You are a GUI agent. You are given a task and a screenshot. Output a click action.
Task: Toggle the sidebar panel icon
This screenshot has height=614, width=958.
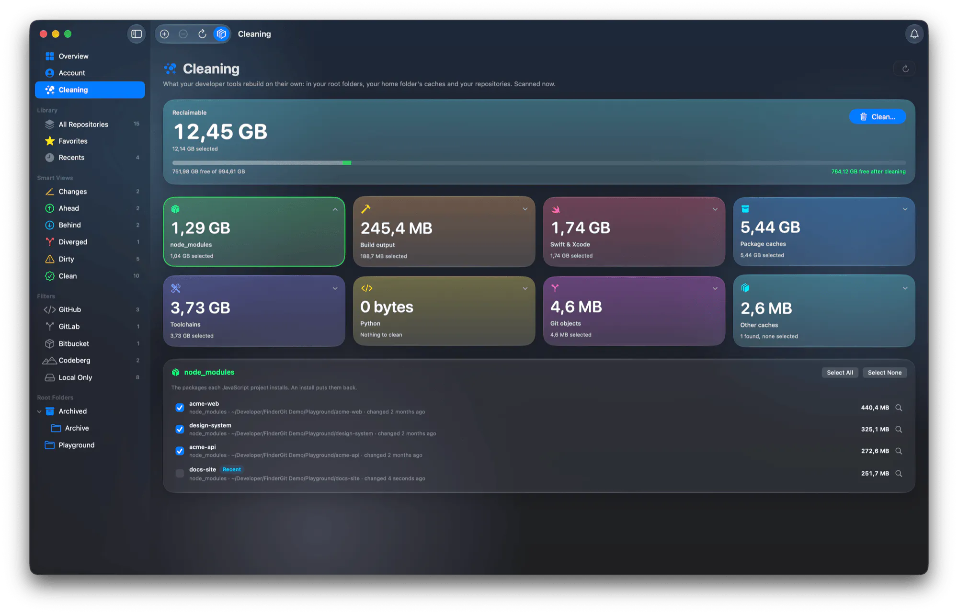137,34
